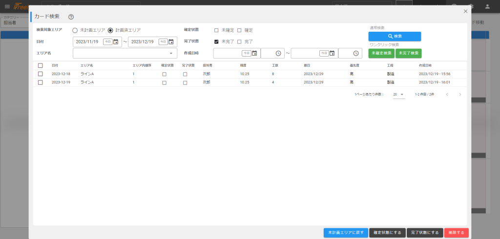Open the clock picker for creation end time
Image resolution: width=500 pixels, height=239 pixels.
point(355,53)
